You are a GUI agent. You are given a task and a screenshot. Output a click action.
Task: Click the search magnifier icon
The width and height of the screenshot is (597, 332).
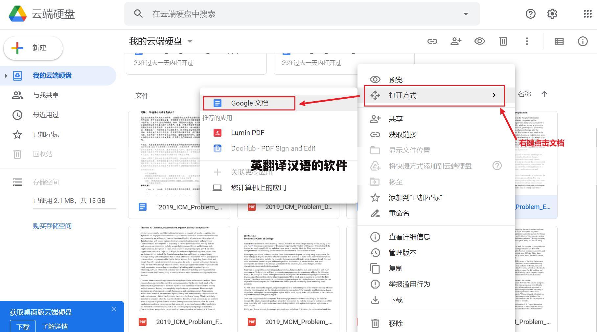[x=138, y=14]
